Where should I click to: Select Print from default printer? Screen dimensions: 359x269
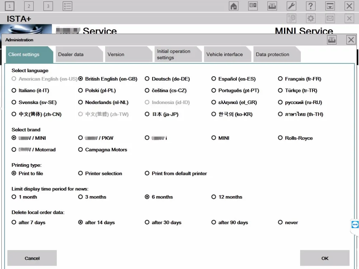tap(176, 173)
